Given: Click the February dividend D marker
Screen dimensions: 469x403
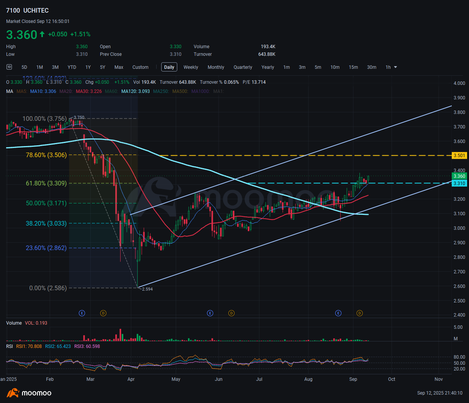Looking at the screenshot, I should [103, 313].
